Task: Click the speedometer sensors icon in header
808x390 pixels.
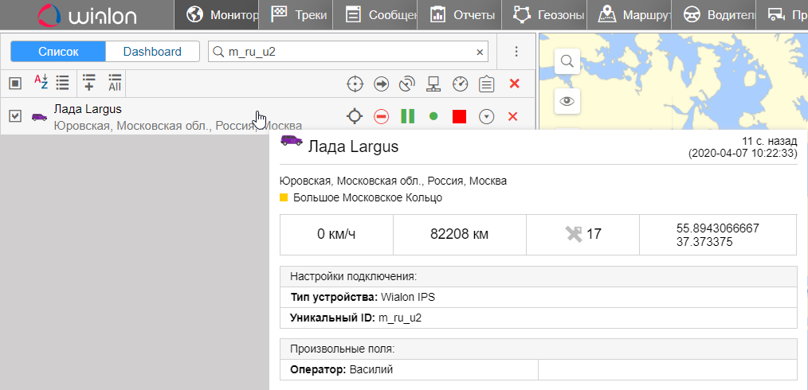Action: 460,84
